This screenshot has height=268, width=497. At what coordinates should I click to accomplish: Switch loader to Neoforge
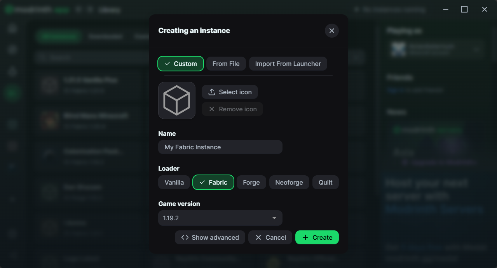coord(289,182)
